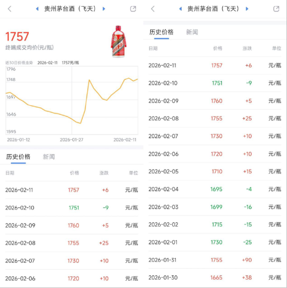Image resolution: width=287 pixels, height=288 pixels.
Task: Go back using left panel back arrow
Action: point(9,9)
